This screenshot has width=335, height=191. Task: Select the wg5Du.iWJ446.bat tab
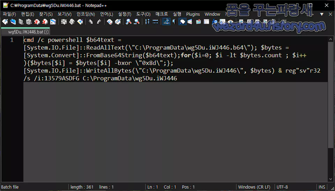pyautogui.click(x=25, y=32)
